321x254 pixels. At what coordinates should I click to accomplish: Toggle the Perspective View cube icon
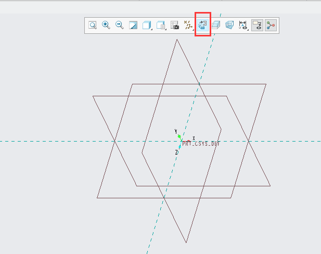click(x=229, y=25)
